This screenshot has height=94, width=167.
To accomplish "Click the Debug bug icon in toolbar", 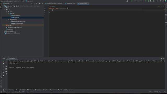I will coord(148,1).
